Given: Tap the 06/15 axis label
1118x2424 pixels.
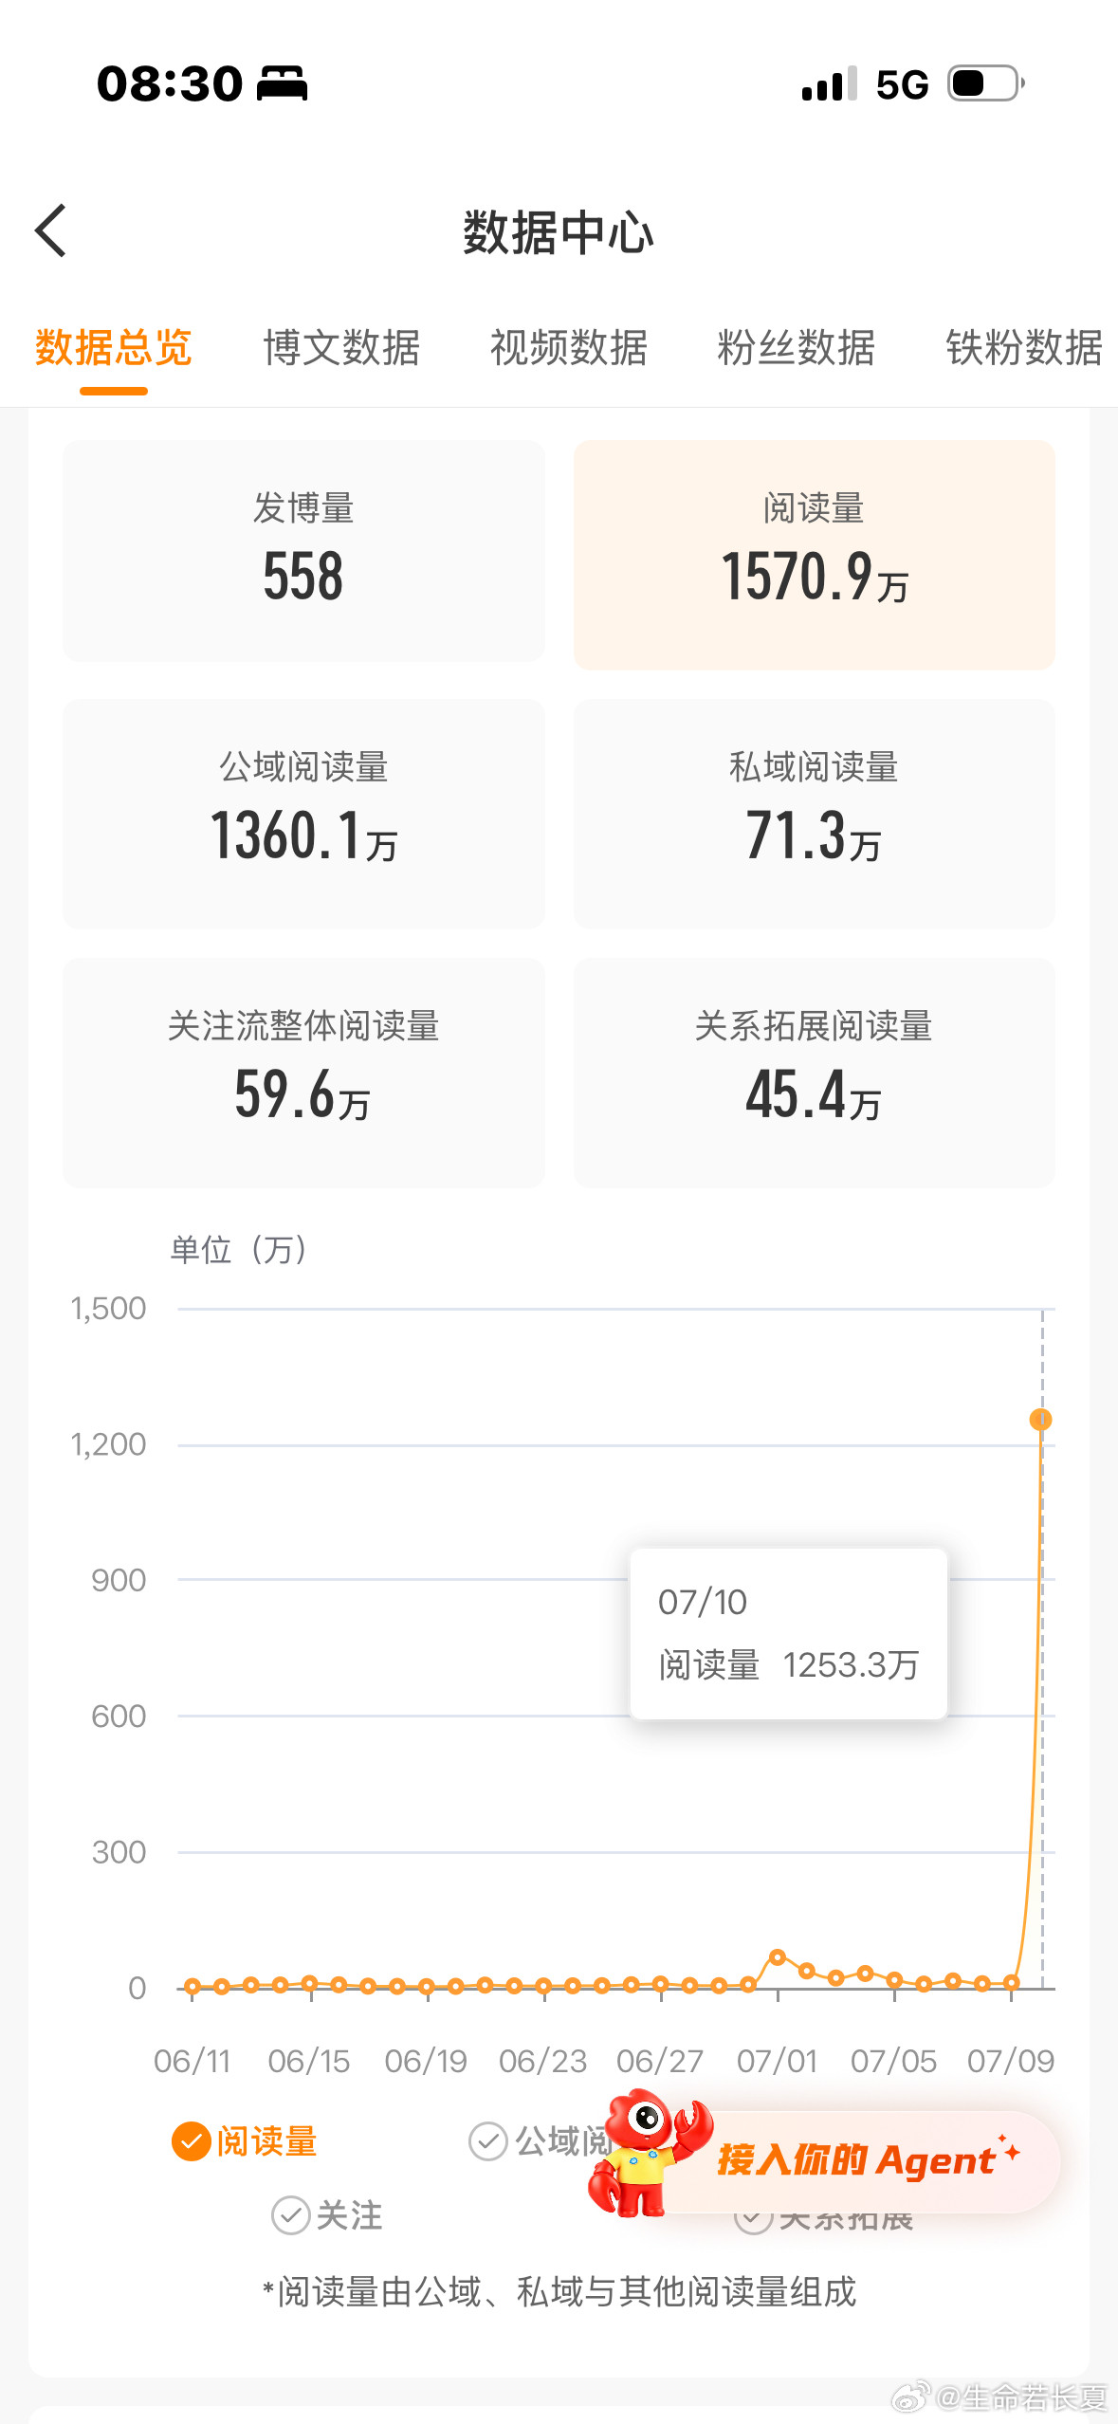Looking at the screenshot, I should [x=309, y=2061].
